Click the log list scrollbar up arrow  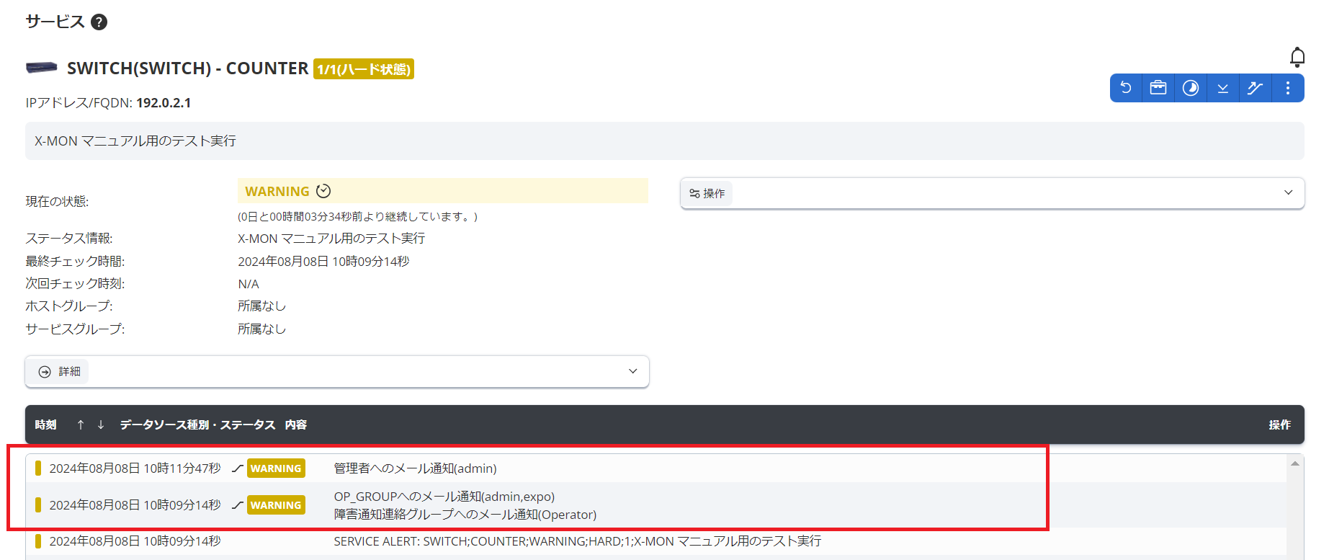point(1294,463)
